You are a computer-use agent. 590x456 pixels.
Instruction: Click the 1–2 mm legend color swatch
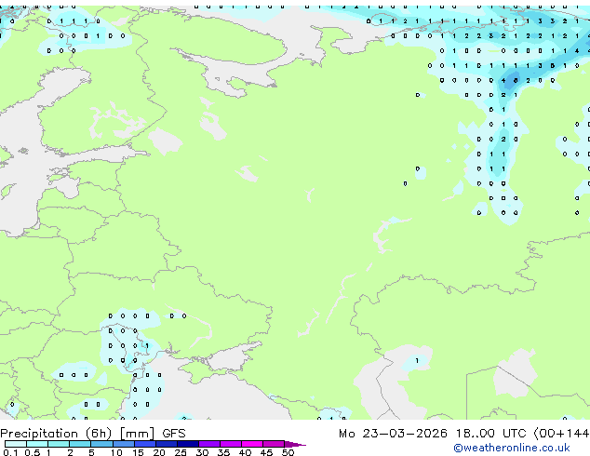coord(59,444)
